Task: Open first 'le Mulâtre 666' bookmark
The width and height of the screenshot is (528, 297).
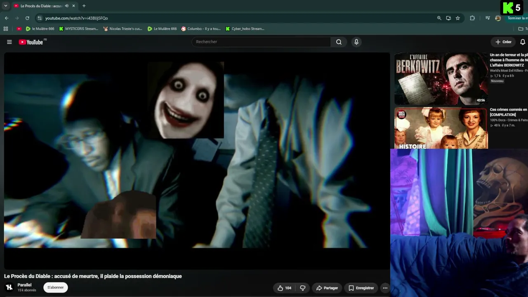Action: (x=40, y=29)
